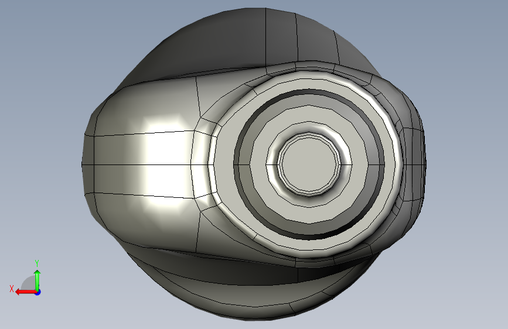Screen dimensions: 508x329
Task: Click the red X axis arrow
Action: [25, 292]
